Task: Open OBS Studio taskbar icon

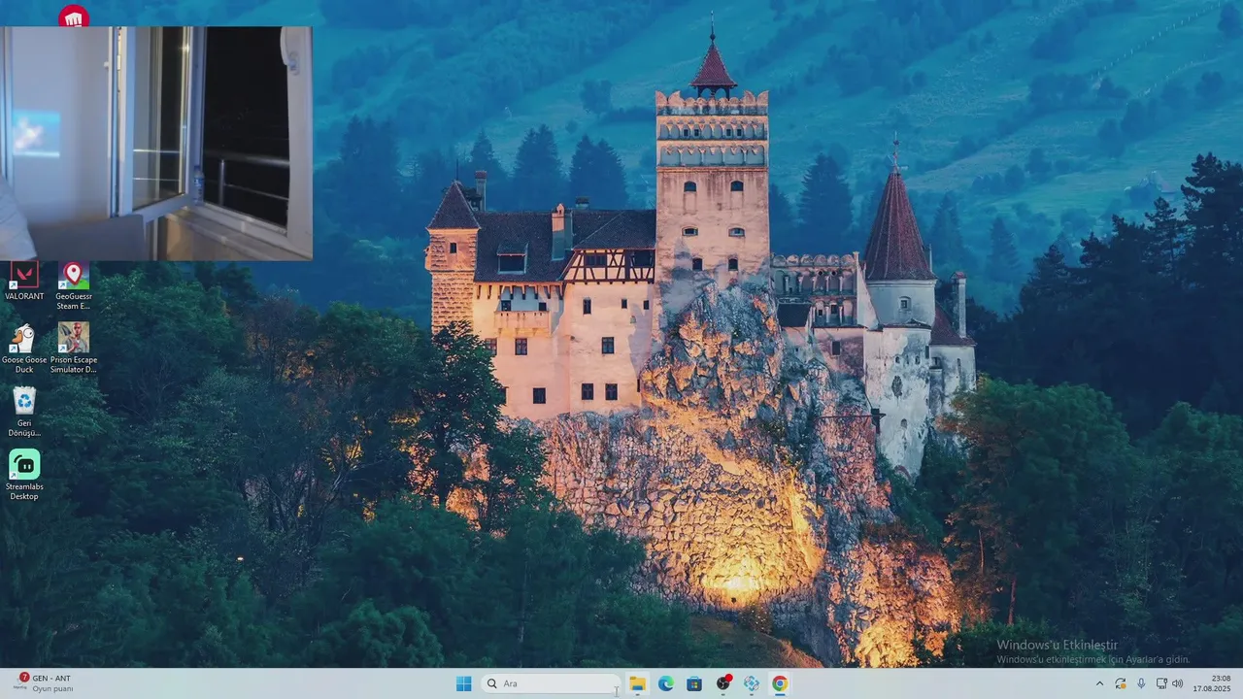Action: pos(723,683)
